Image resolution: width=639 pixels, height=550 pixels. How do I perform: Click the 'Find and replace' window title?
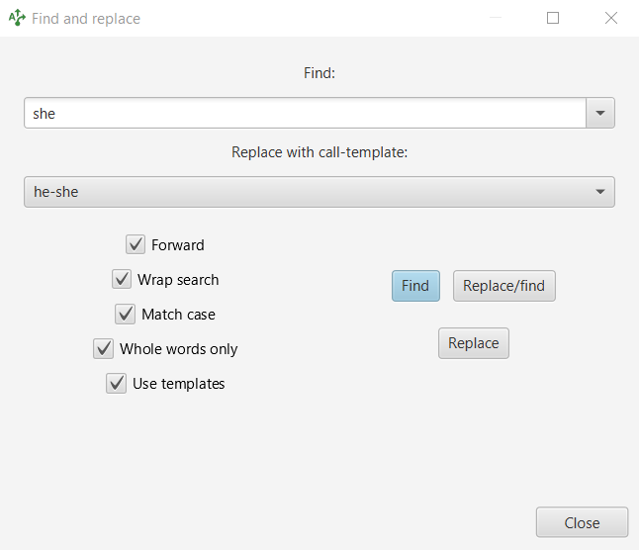86,19
